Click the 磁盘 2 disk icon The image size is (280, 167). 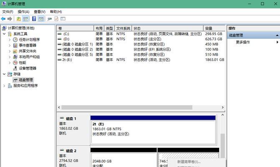(62, 150)
